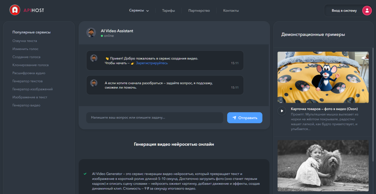Expand the Сервисы dropdown menu
The height and width of the screenshot is (194, 376).
(x=139, y=10)
